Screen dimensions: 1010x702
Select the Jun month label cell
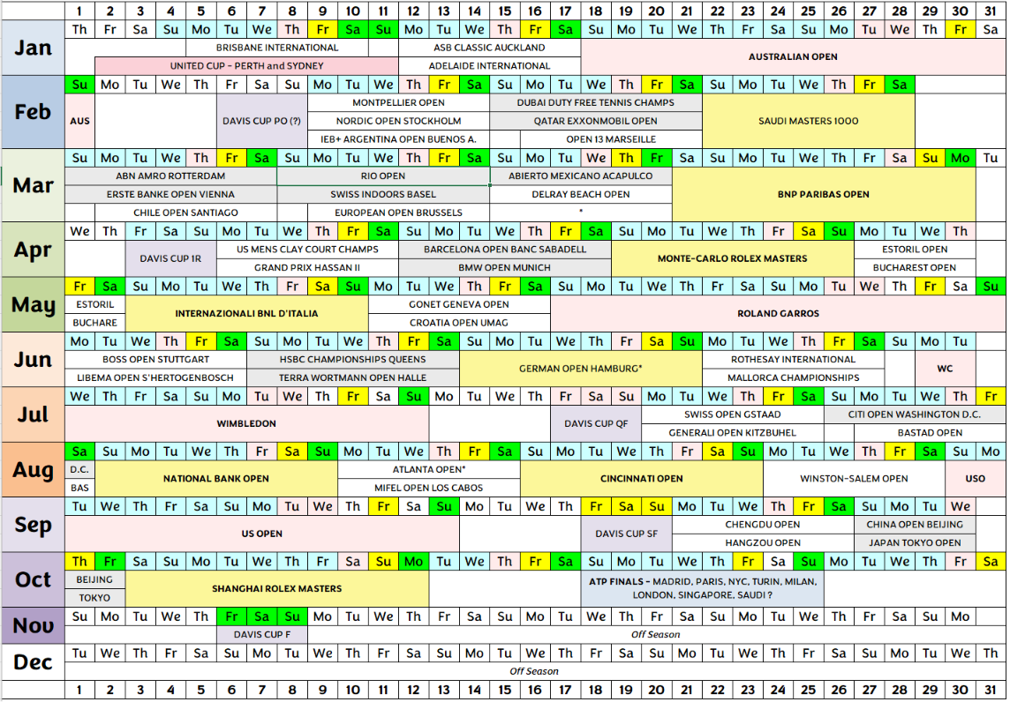click(x=33, y=360)
